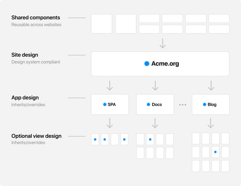Click the blue dot in the Blog box
The width and height of the screenshot is (241, 186).
[x=204, y=104]
